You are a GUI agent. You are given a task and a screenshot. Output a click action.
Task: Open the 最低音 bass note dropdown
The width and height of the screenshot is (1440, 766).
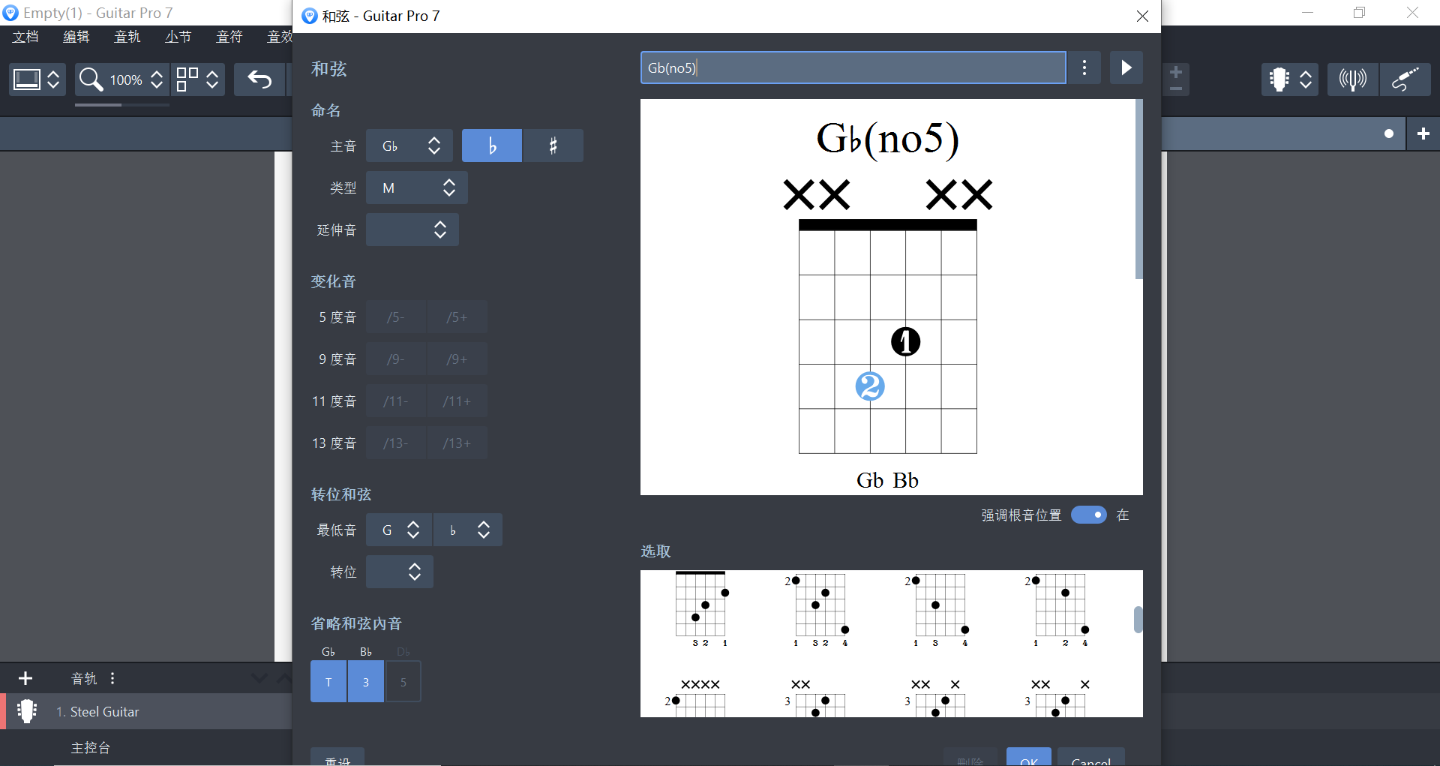point(398,529)
